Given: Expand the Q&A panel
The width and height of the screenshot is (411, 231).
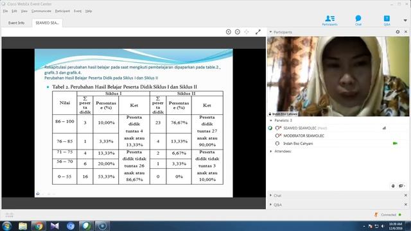Looking at the screenshot, I should pyautogui.click(x=271, y=205).
